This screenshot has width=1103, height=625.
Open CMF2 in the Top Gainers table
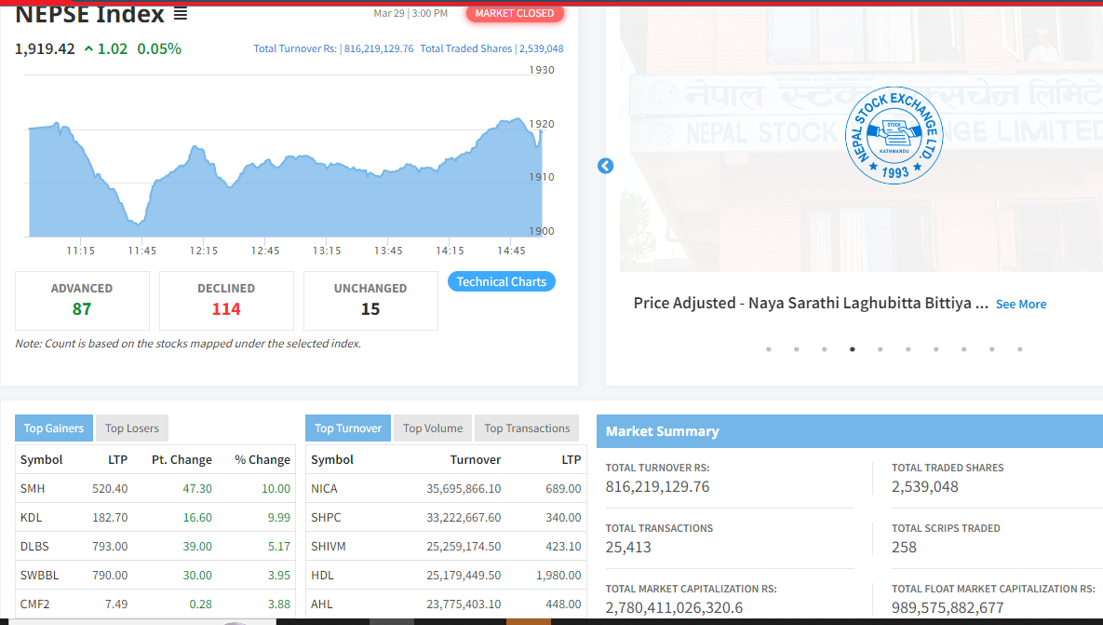(x=35, y=604)
